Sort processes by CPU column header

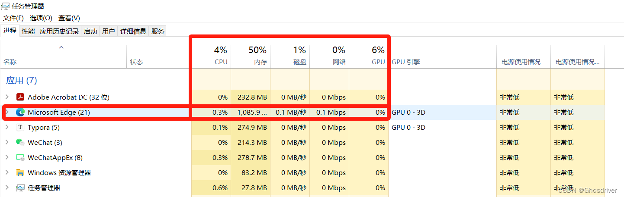point(221,62)
